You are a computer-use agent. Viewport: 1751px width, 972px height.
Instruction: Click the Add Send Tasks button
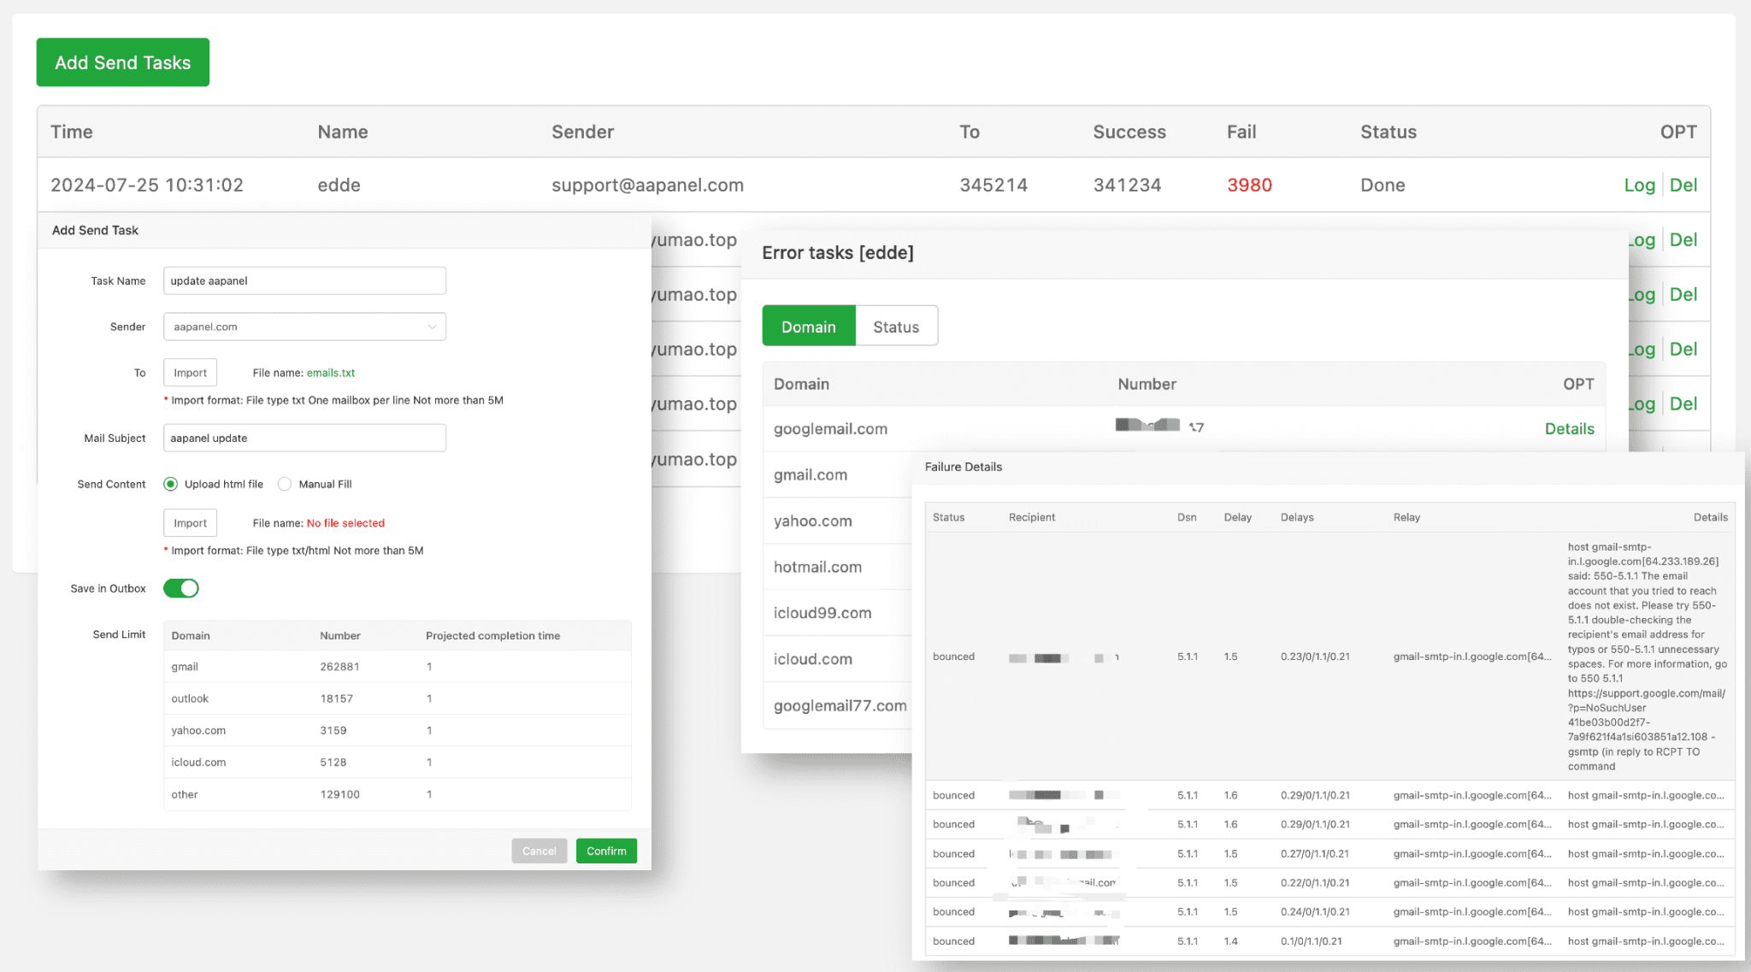coord(123,62)
